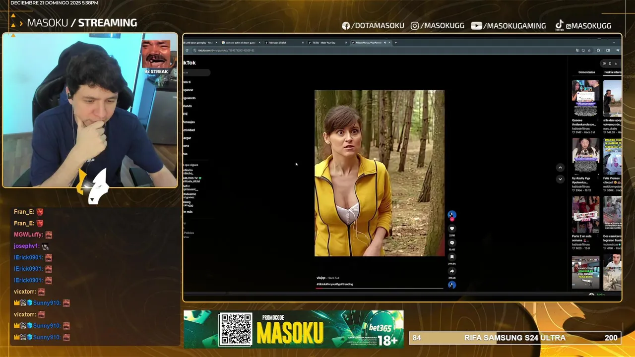Viewport: 635px width, 357px height.
Task: Click the streamer webcam feed
Action: 90,111
